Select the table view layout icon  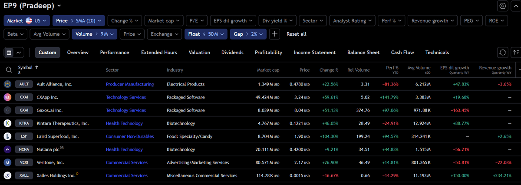(x=9, y=53)
